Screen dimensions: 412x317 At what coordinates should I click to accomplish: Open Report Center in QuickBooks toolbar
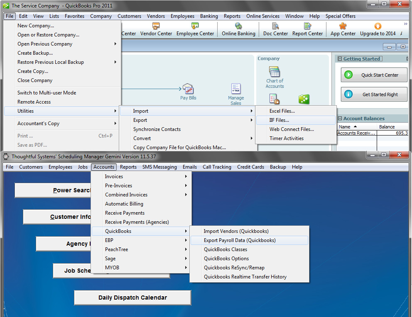click(307, 29)
